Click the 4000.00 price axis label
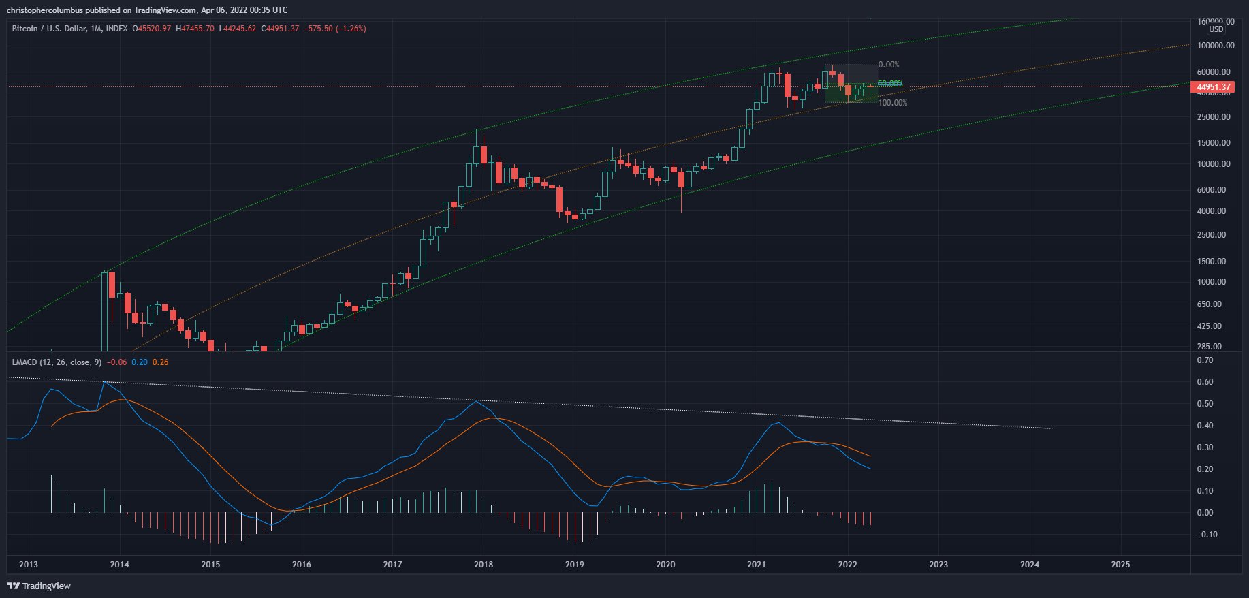The width and height of the screenshot is (1249, 598). click(x=1212, y=211)
